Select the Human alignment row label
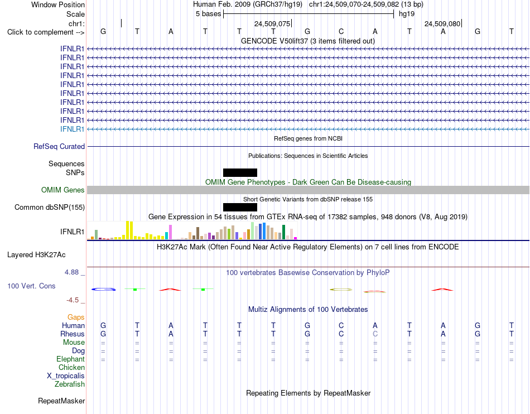530x414 pixels. coord(73,325)
